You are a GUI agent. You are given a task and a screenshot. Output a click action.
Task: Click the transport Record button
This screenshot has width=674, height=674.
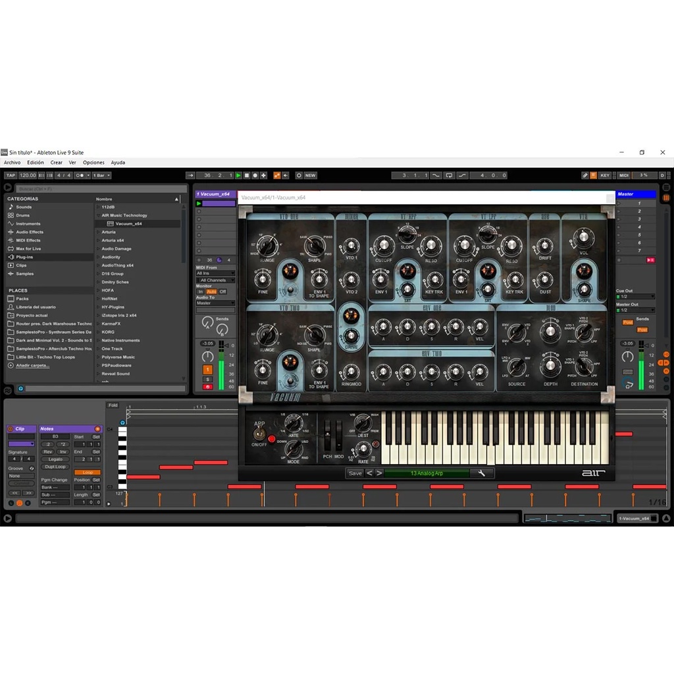[255, 175]
